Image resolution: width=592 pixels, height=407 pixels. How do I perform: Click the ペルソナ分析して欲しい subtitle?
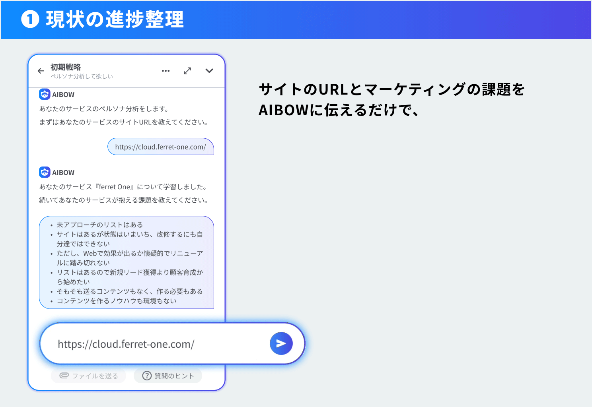[82, 76]
